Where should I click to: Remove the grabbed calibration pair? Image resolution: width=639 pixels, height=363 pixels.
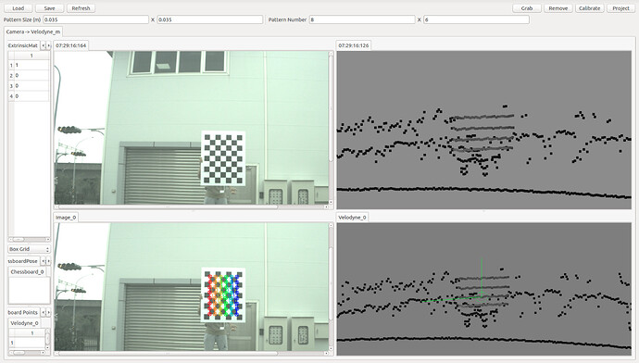pyautogui.click(x=558, y=8)
